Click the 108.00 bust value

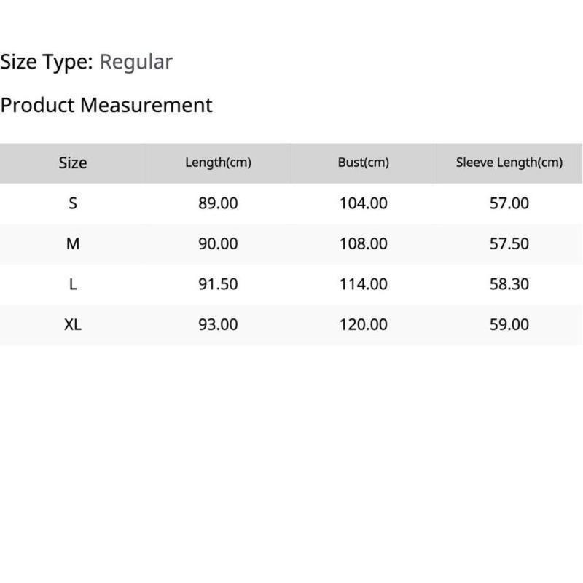coord(363,243)
